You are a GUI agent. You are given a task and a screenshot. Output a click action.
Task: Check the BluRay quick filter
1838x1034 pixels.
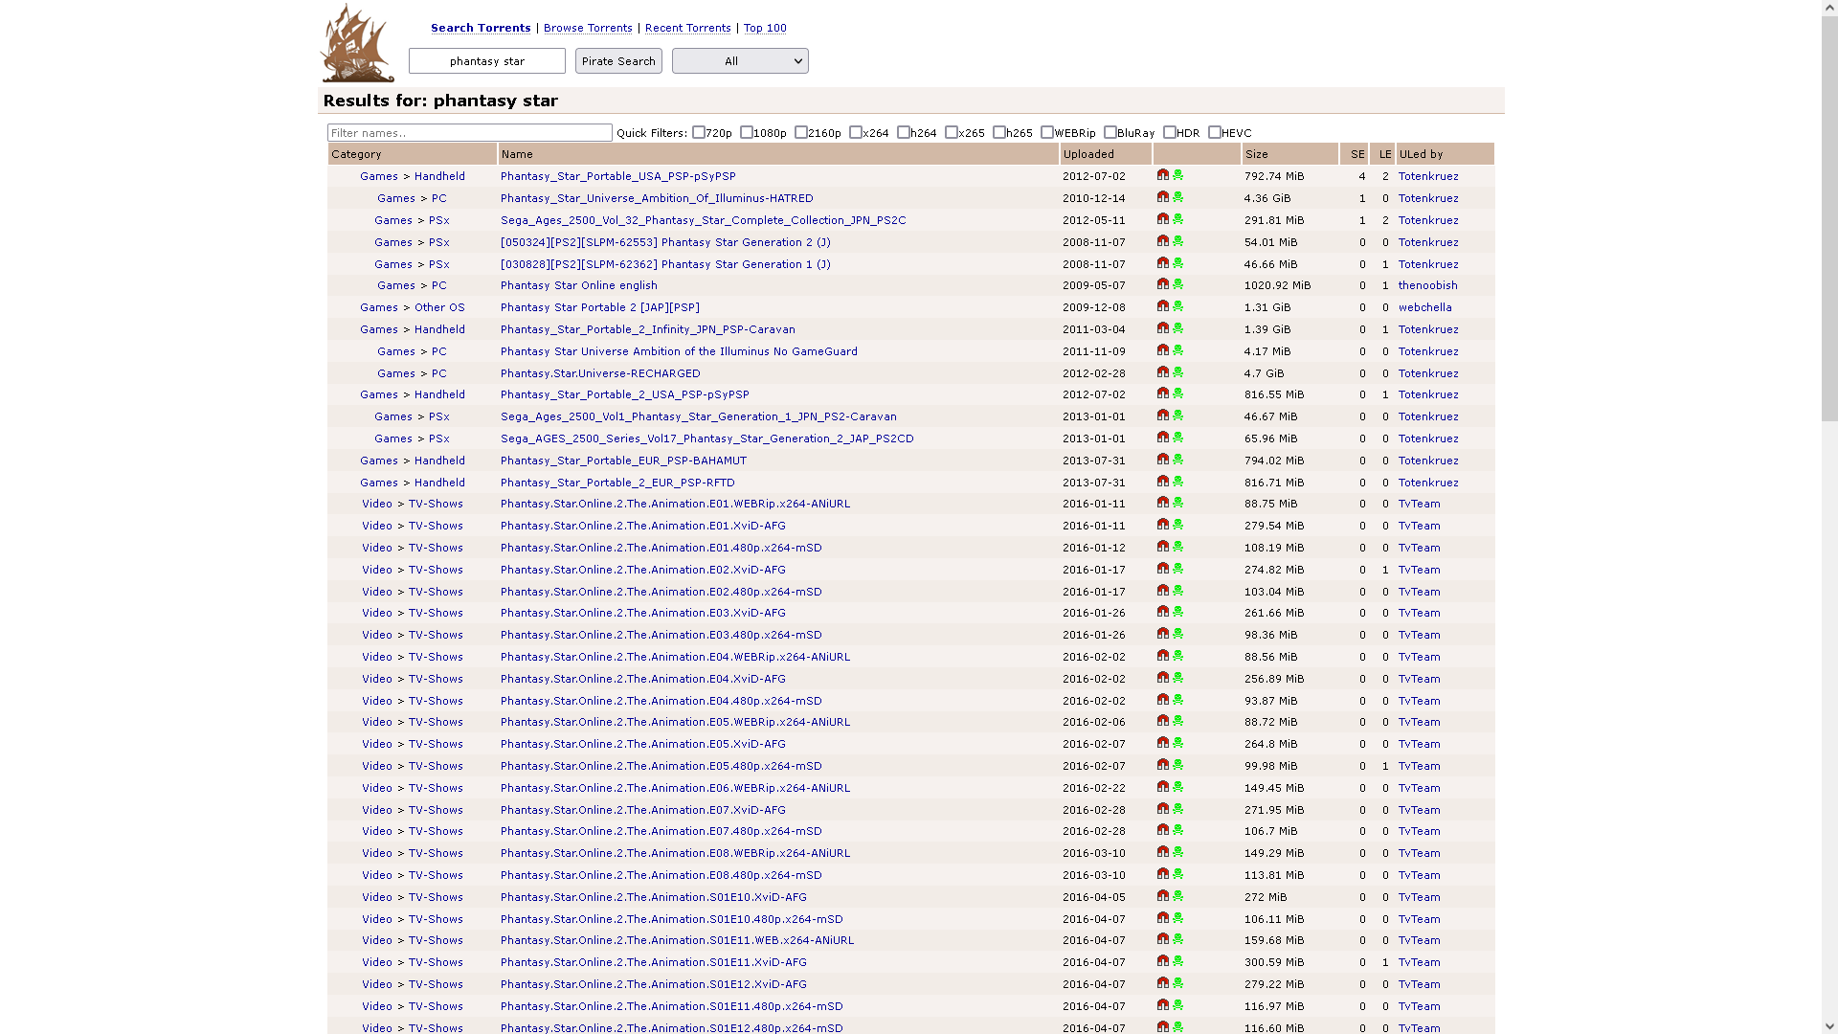coord(1110,132)
